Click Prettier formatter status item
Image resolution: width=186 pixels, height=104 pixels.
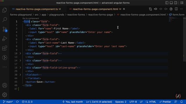(165, 102)
